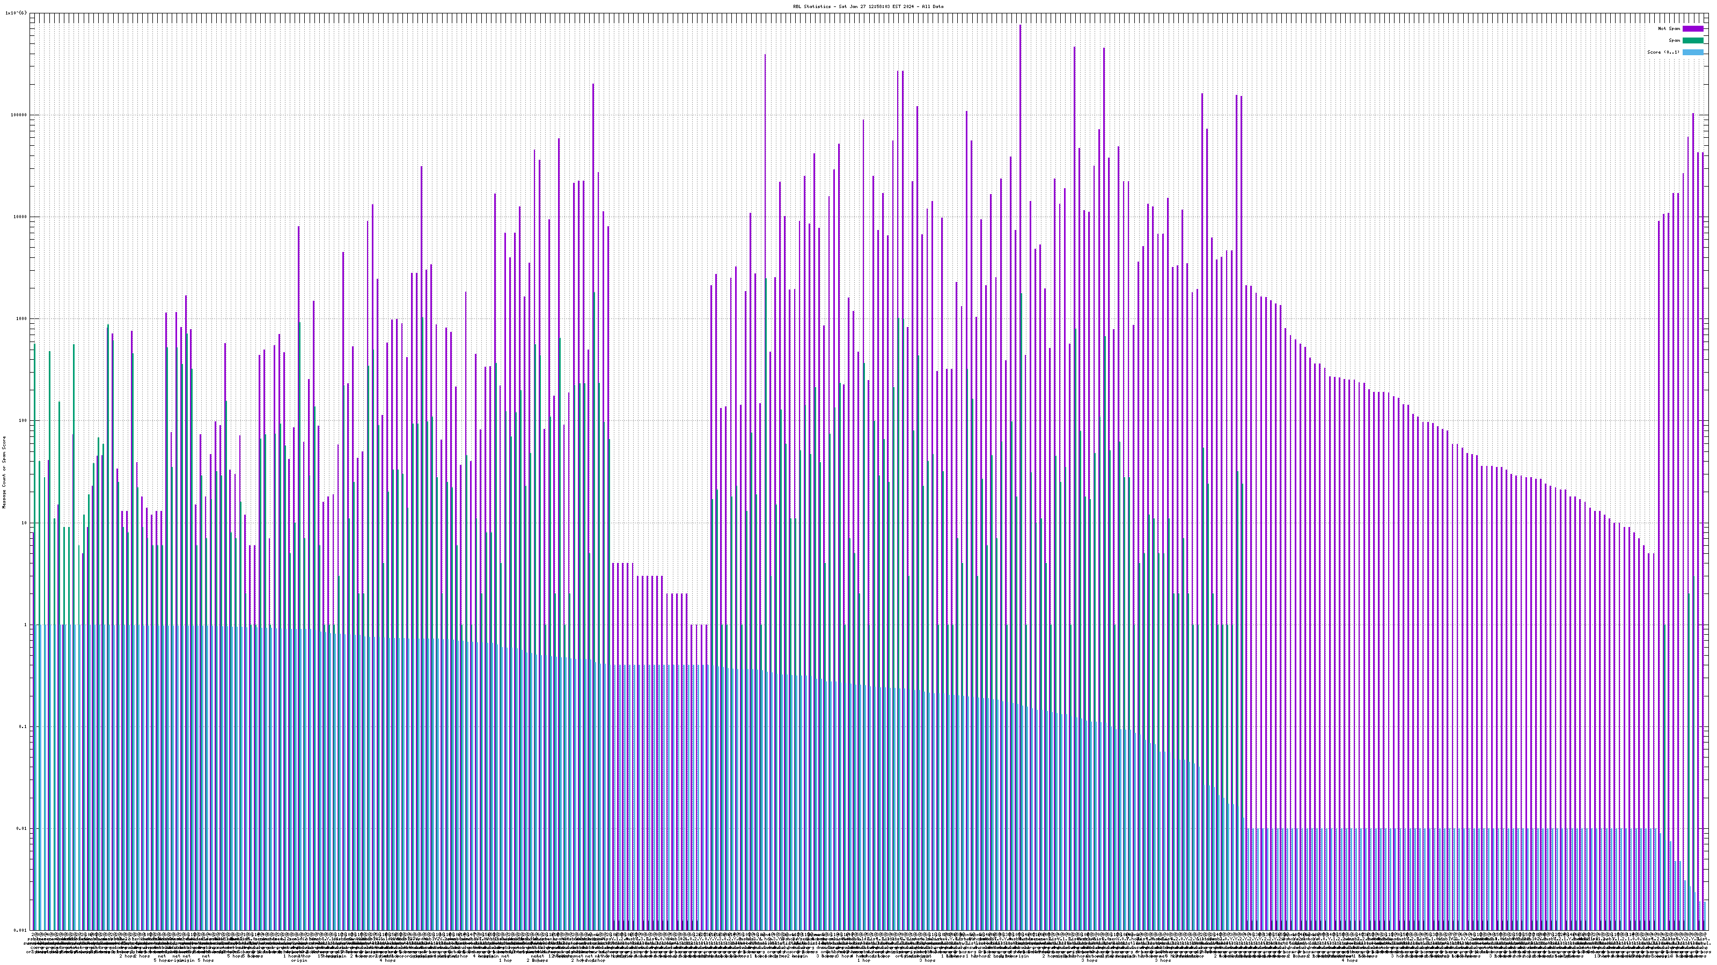Click the purple Not Spam legend swatch
This screenshot has height=965, width=1717.
coord(1693,28)
